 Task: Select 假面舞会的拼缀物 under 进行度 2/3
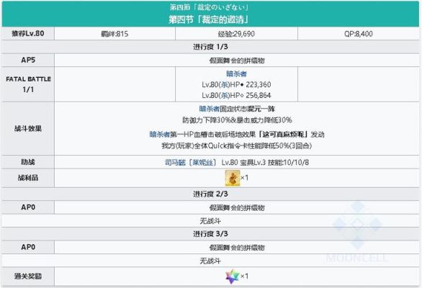pyautogui.click(x=237, y=208)
